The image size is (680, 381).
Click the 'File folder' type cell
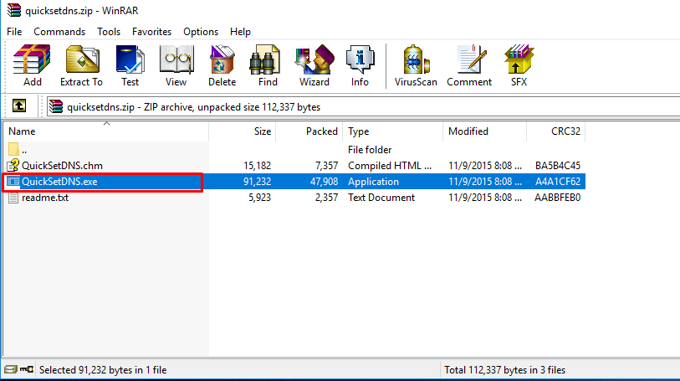coord(370,150)
